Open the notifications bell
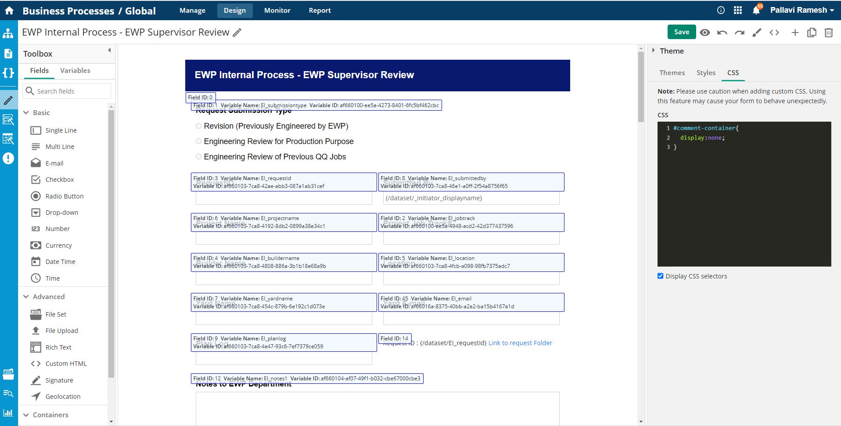 (756, 10)
